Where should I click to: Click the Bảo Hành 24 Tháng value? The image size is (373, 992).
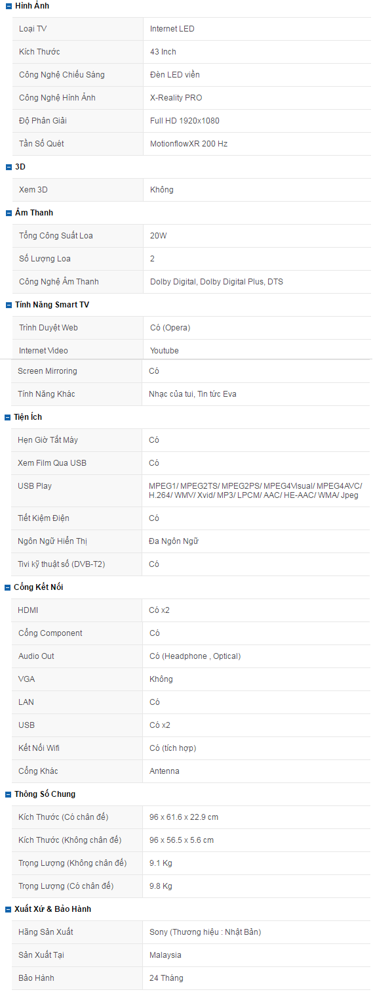pos(167,978)
